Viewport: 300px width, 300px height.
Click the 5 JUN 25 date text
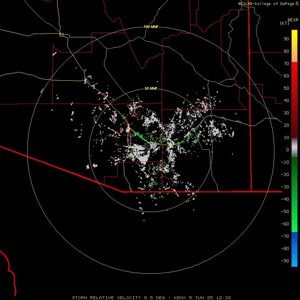[x=201, y=298]
